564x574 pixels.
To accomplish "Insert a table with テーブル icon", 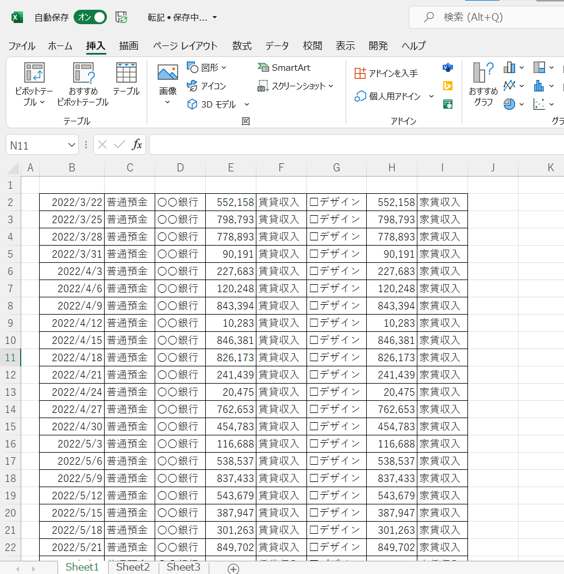I will [x=126, y=74].
